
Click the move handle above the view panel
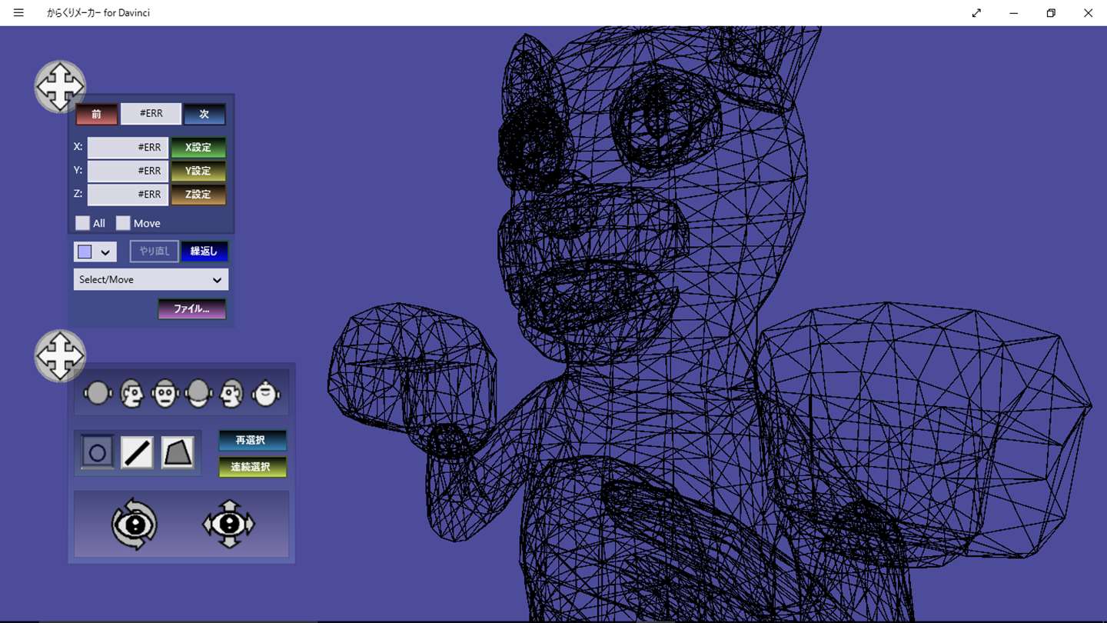60,356
